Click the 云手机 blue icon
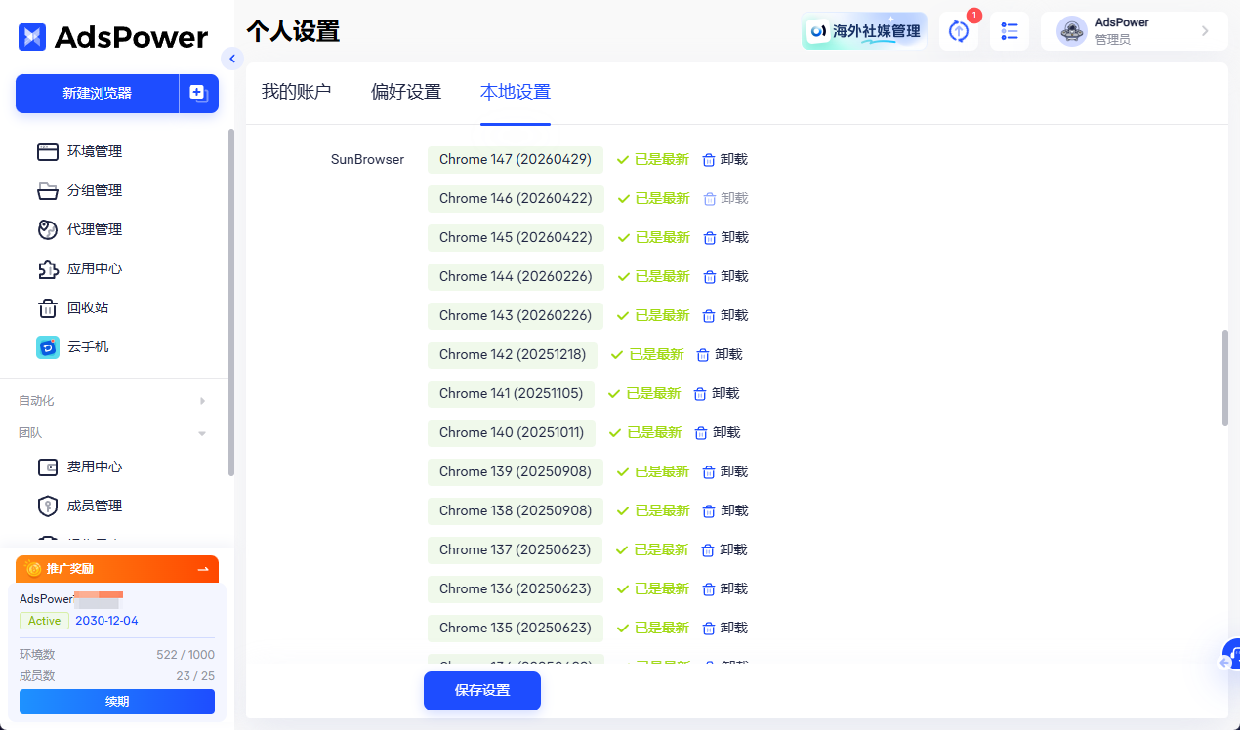 click(x=48, y=346)
